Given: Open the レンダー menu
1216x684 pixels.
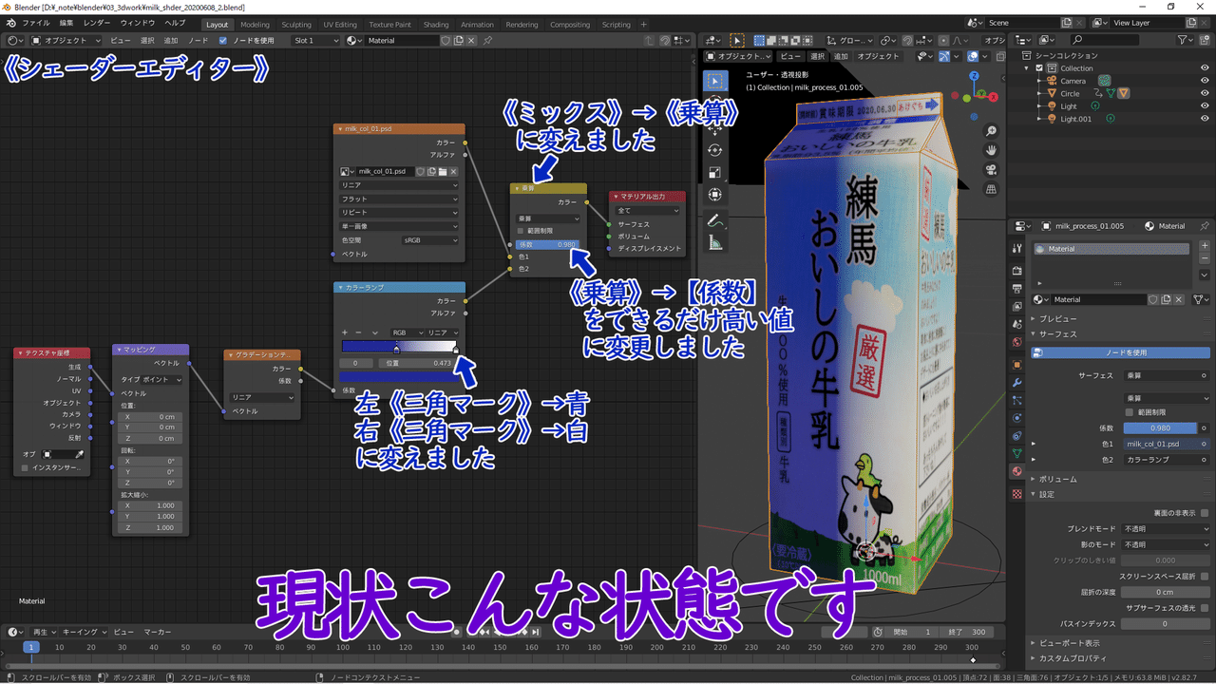Looking at the screenshot, I should pos(97,23).
